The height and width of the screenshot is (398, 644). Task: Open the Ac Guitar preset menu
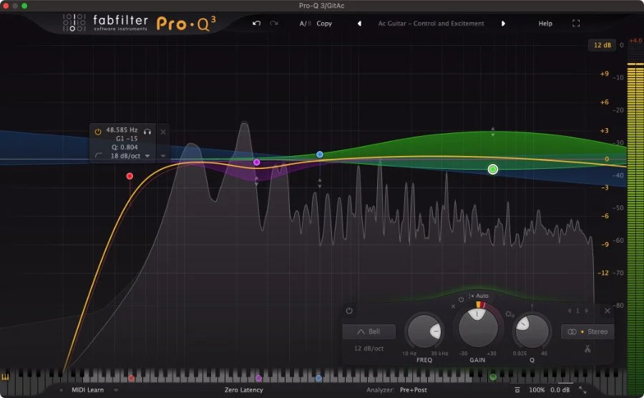pos(431,24)
